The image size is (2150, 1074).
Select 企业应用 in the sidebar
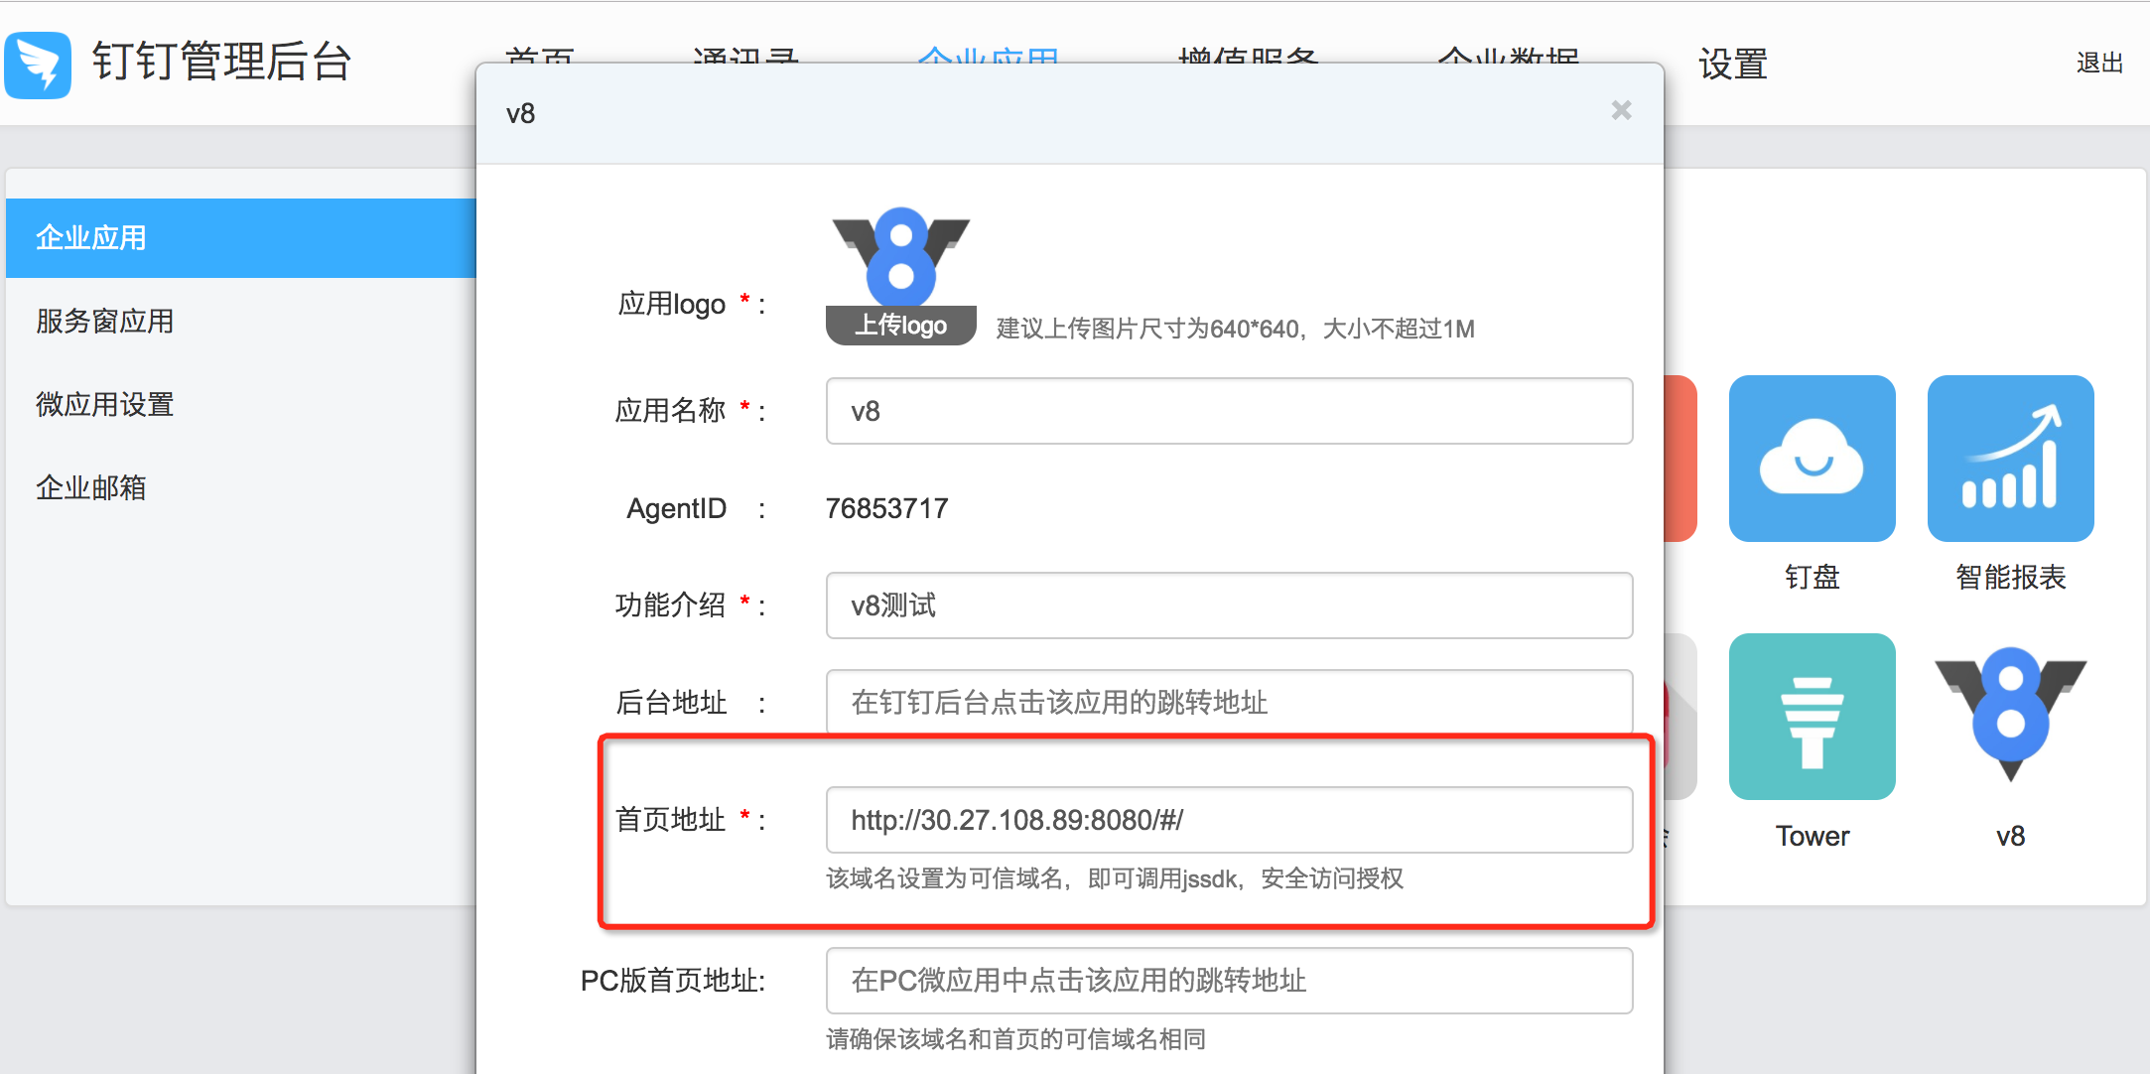coord(241,237)
